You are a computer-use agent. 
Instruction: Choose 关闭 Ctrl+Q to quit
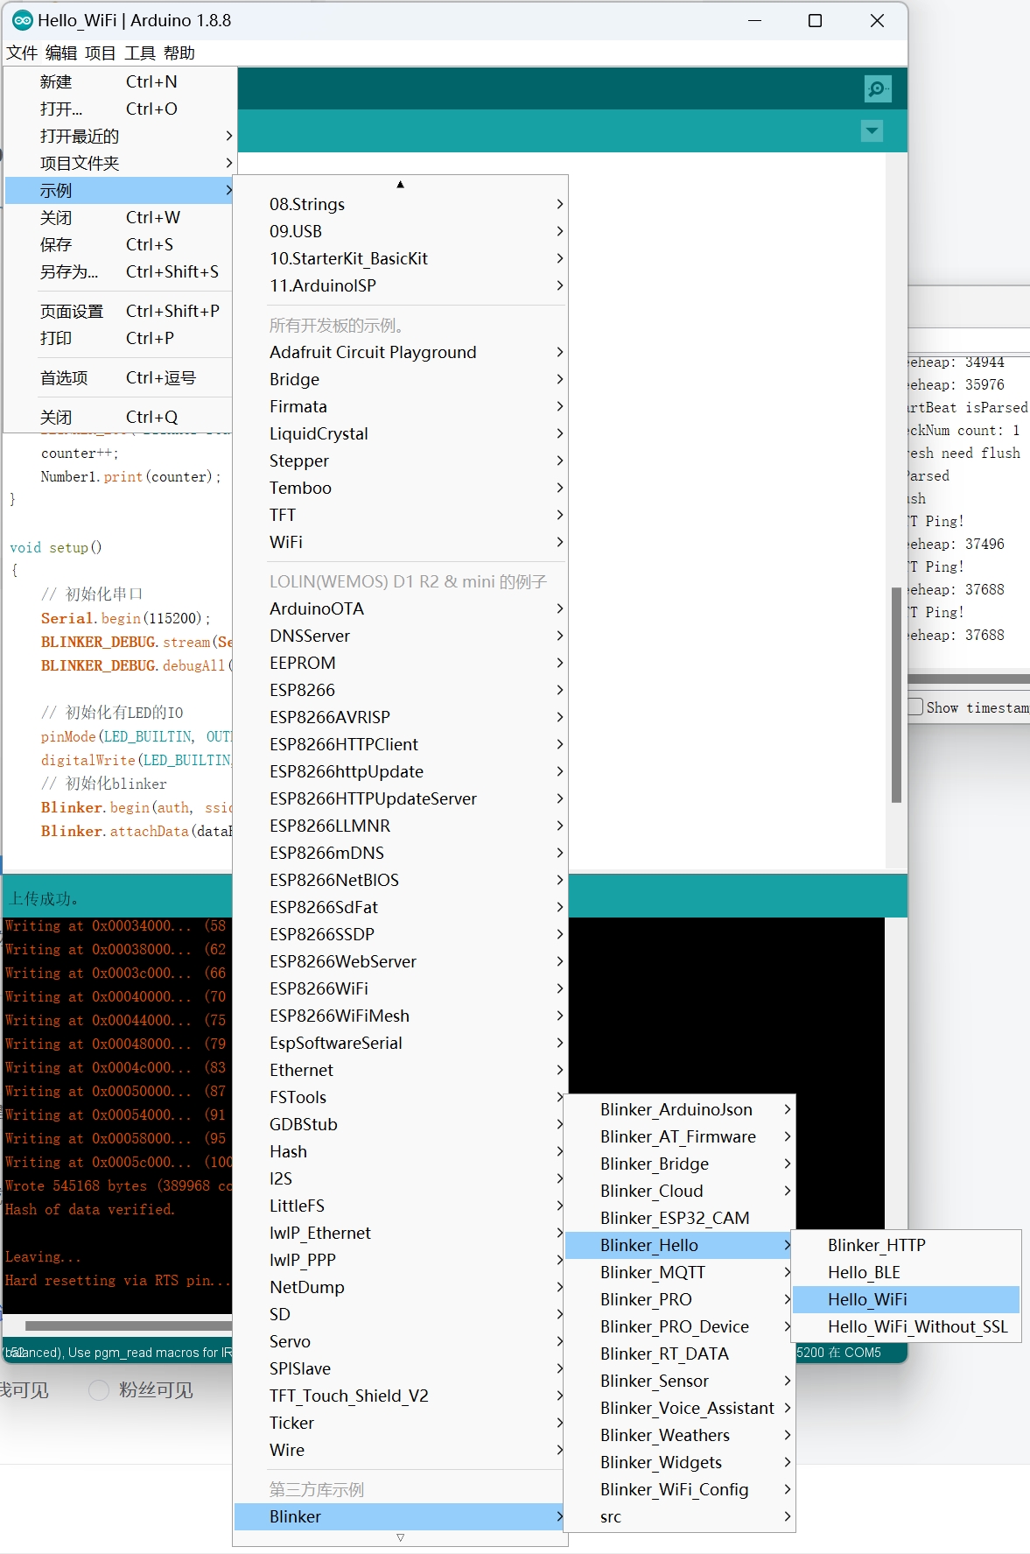point(120,417)
